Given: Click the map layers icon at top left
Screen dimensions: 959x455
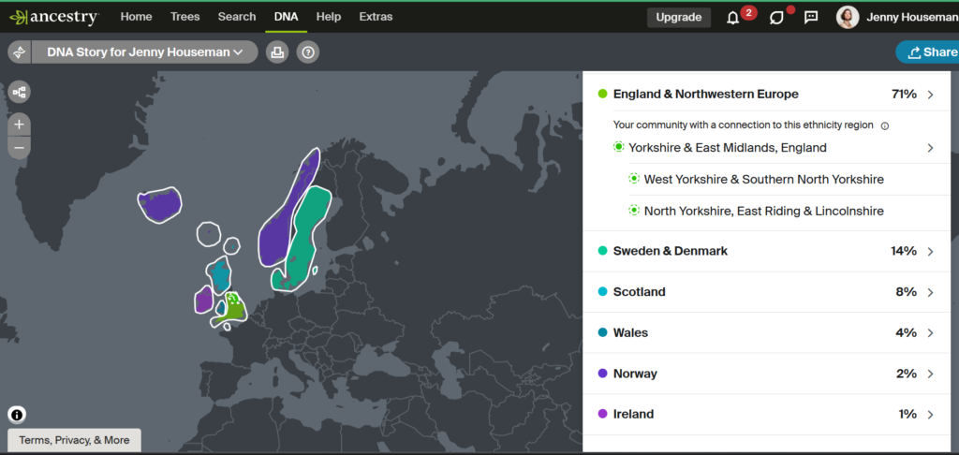Looking at the screenshot, I should [20, 92].
